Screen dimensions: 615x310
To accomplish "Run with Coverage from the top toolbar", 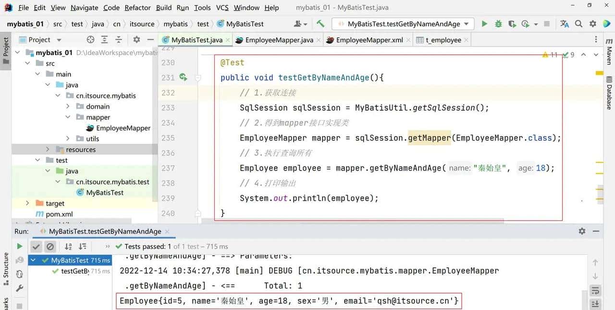I will pos(512,24).
